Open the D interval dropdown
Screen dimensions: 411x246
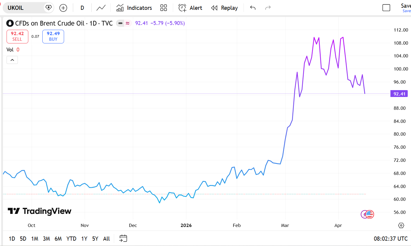coord(82,8)
